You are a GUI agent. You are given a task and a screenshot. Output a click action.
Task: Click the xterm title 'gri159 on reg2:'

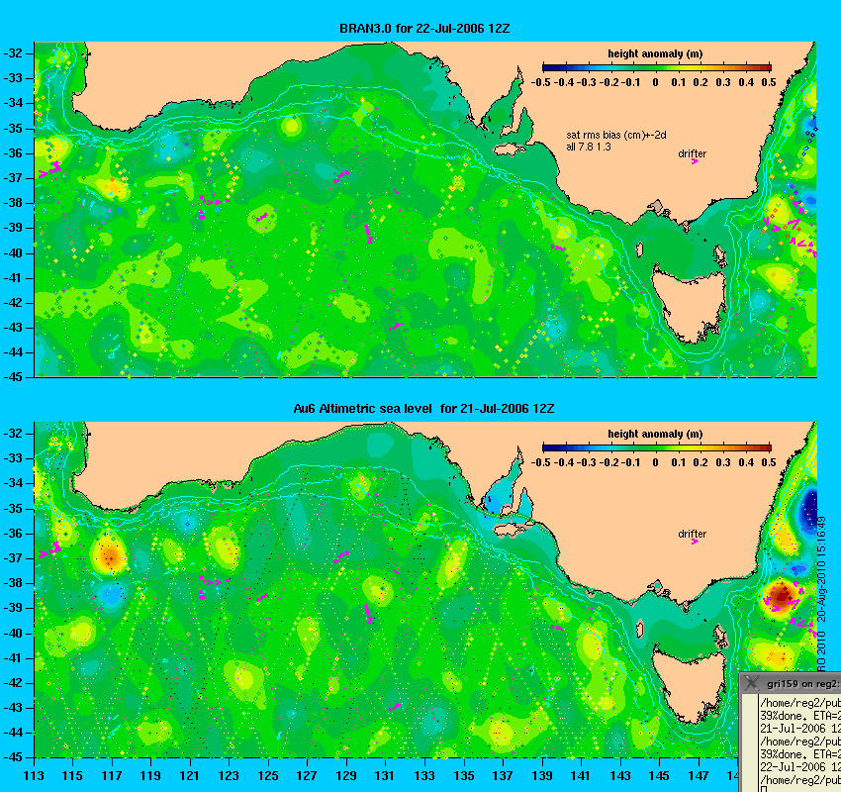point(801,684)
